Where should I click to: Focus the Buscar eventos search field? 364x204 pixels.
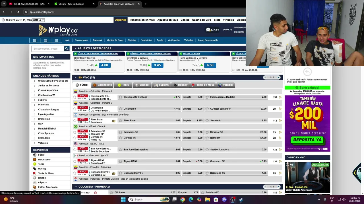pos(48,49)
